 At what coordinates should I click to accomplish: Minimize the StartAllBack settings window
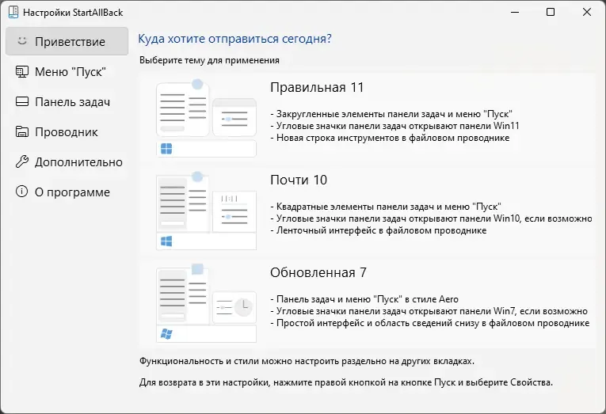click(x=515, y=12)
